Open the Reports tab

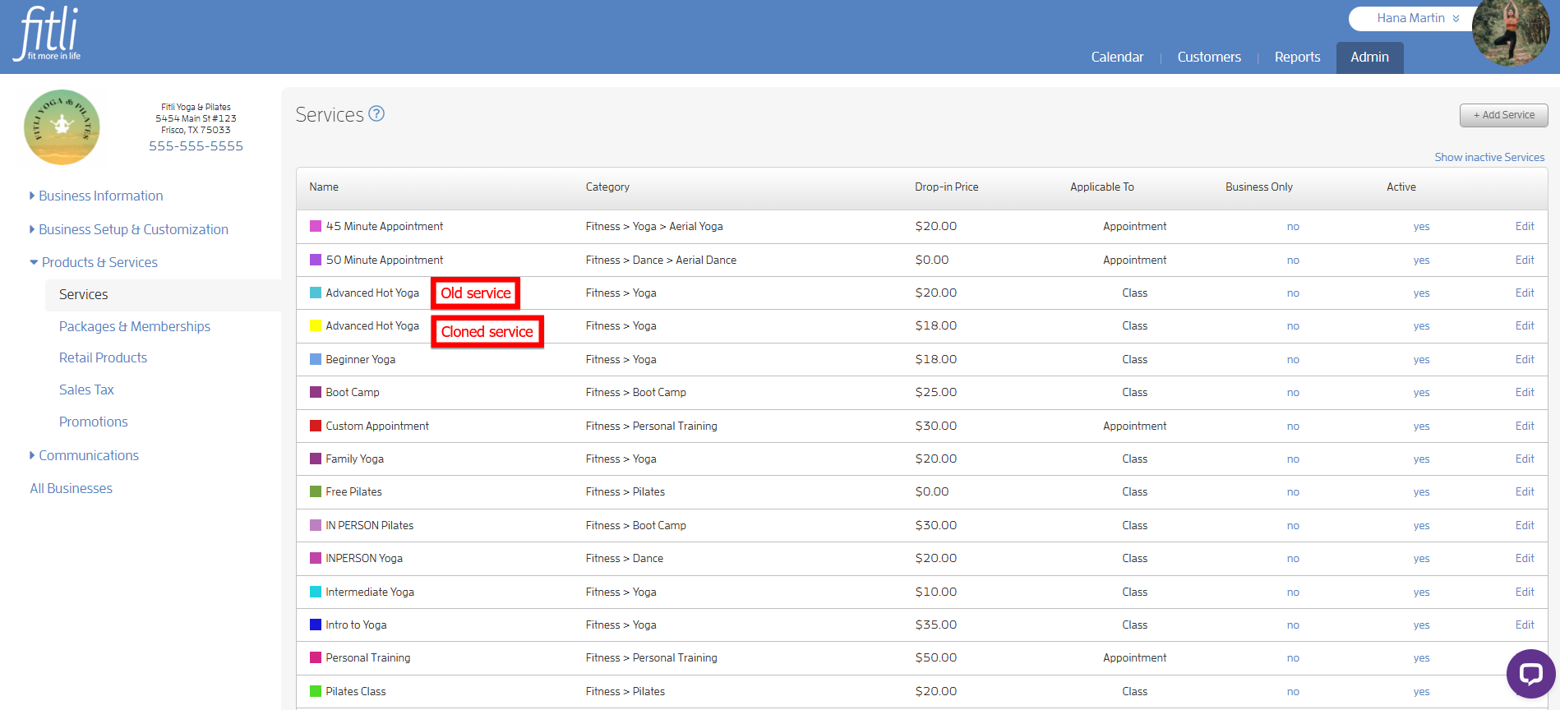click(1297, 57)
